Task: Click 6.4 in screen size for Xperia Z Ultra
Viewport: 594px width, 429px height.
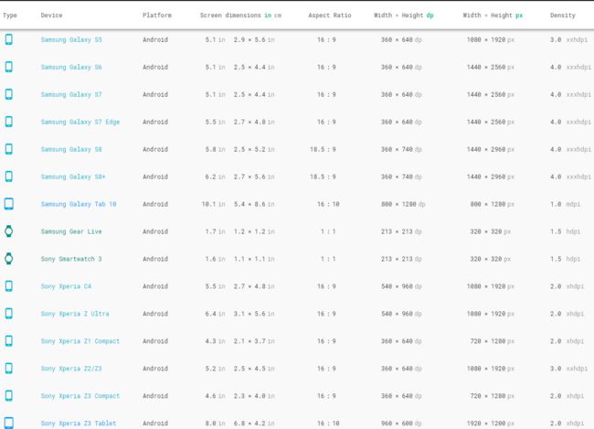Action: [215, 314]
